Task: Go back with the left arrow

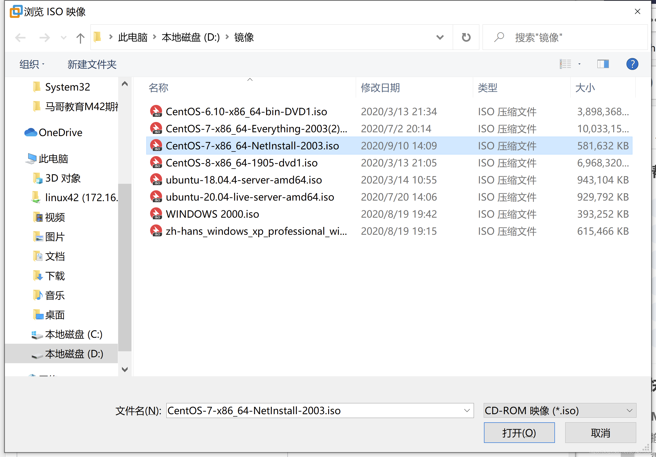Action: pos(20,37)
